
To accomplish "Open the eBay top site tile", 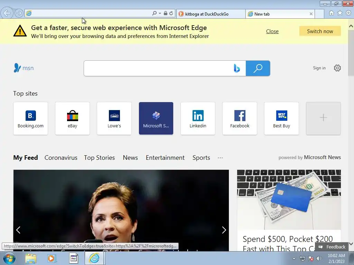I will 73,119.
